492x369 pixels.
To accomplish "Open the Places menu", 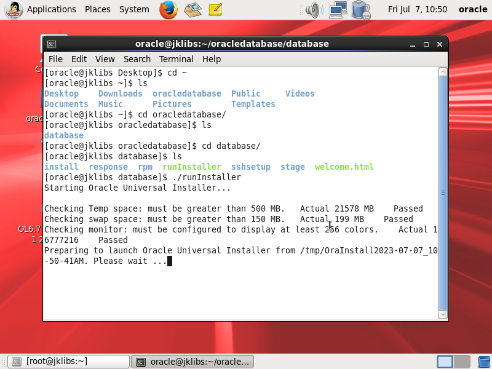I will 98,9.
